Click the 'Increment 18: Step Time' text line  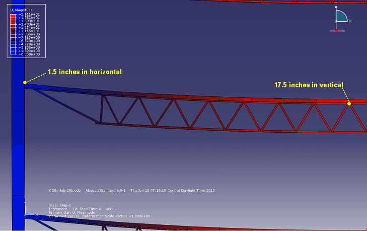tap(82, 209)
